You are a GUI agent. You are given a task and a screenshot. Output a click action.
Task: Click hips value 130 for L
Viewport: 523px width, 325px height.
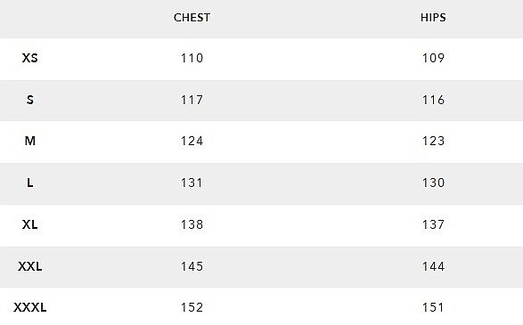click(x=433, y=183)
